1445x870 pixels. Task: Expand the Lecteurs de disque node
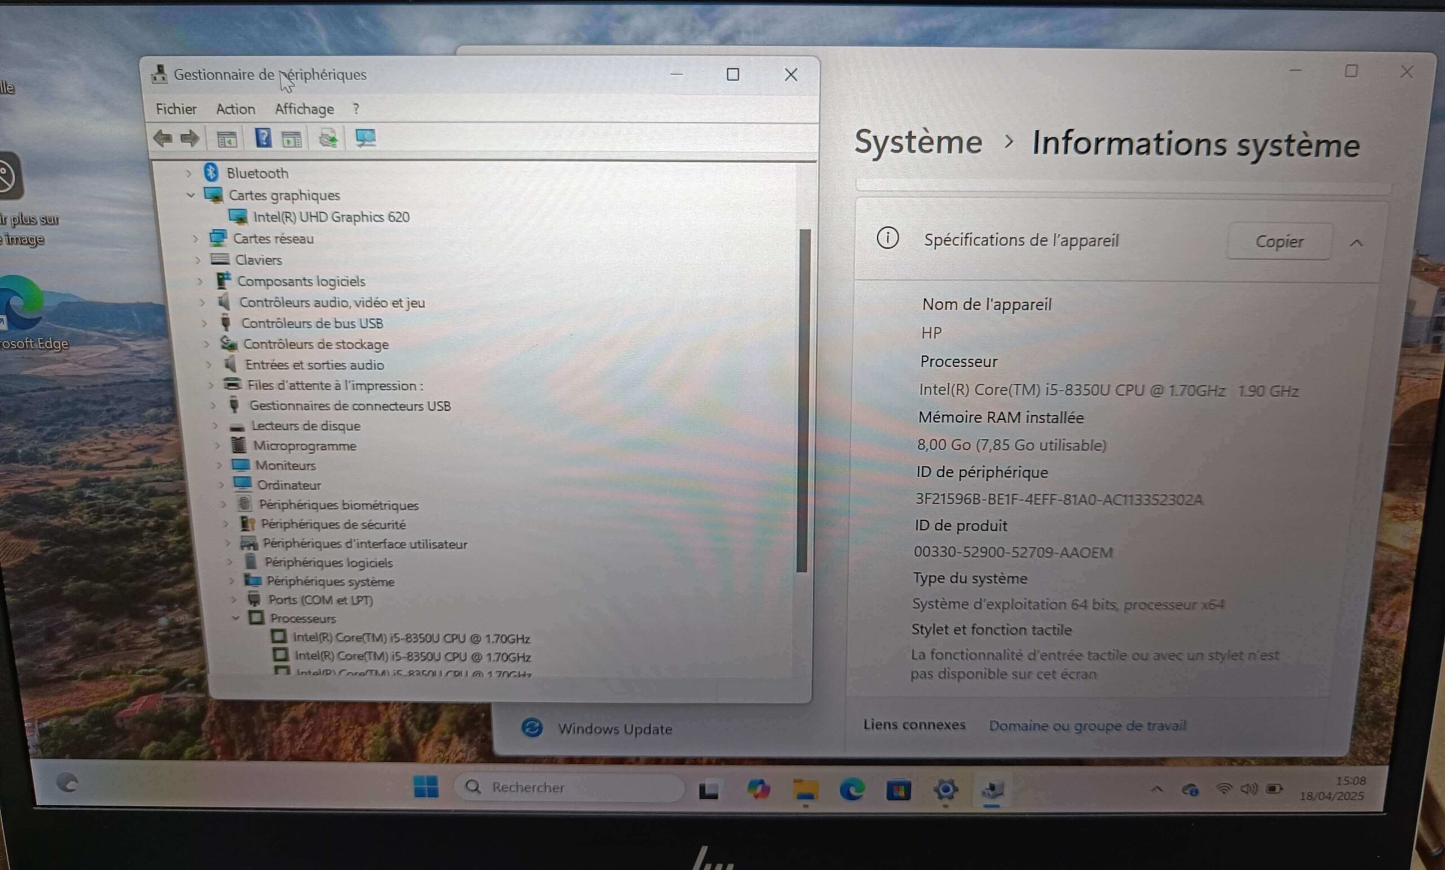[x=215, y=425]
